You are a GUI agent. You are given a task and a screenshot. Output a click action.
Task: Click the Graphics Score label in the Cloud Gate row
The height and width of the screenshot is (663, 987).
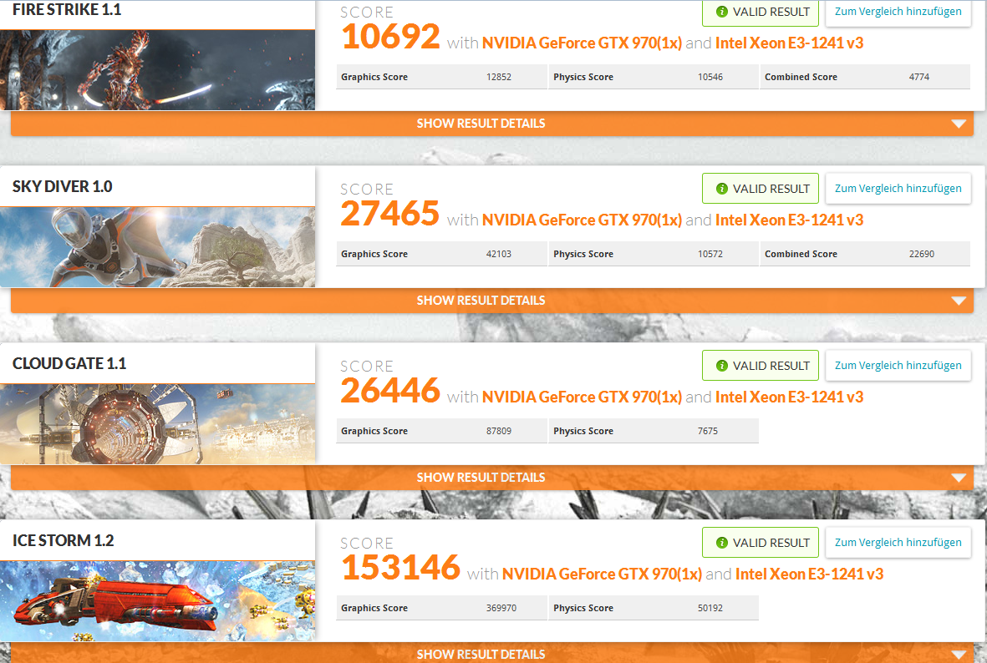374,431
